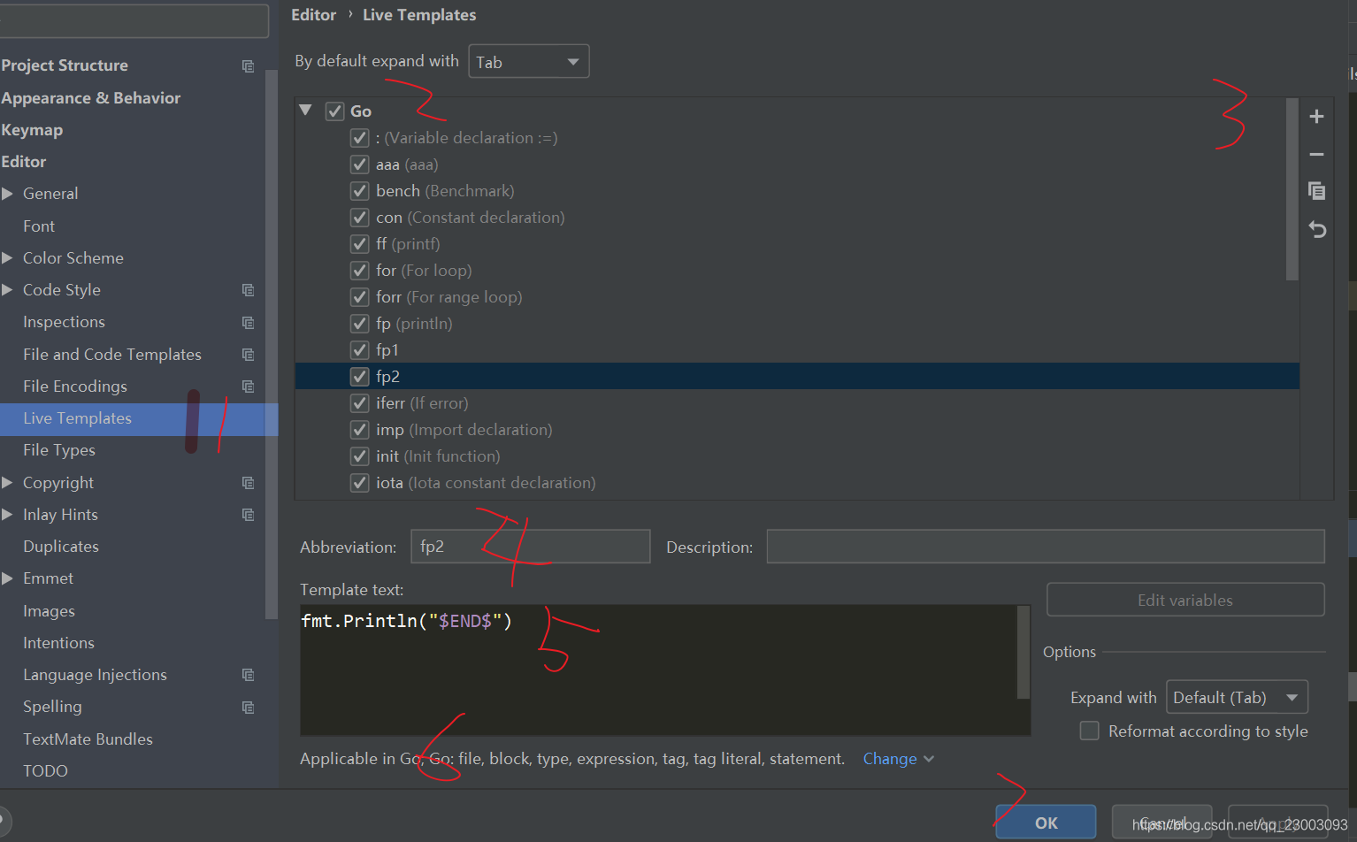Expand the Code Style node
This screenshot has height=842, width=1357.
click(7, 290)
